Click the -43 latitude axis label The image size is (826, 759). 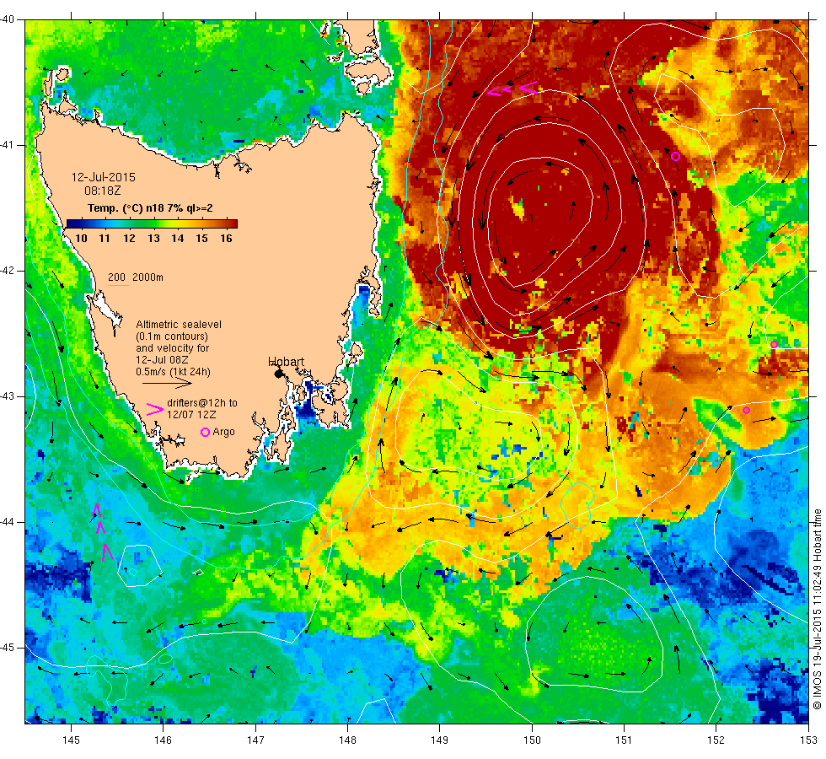point(8,396)
